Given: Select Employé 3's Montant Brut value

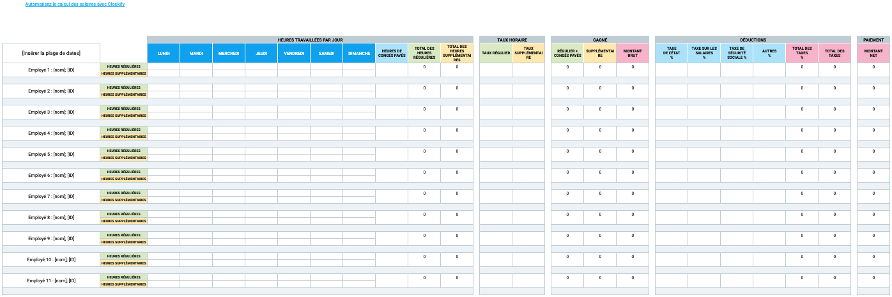Looking at the screenshot, I should (x=633, y=112).
